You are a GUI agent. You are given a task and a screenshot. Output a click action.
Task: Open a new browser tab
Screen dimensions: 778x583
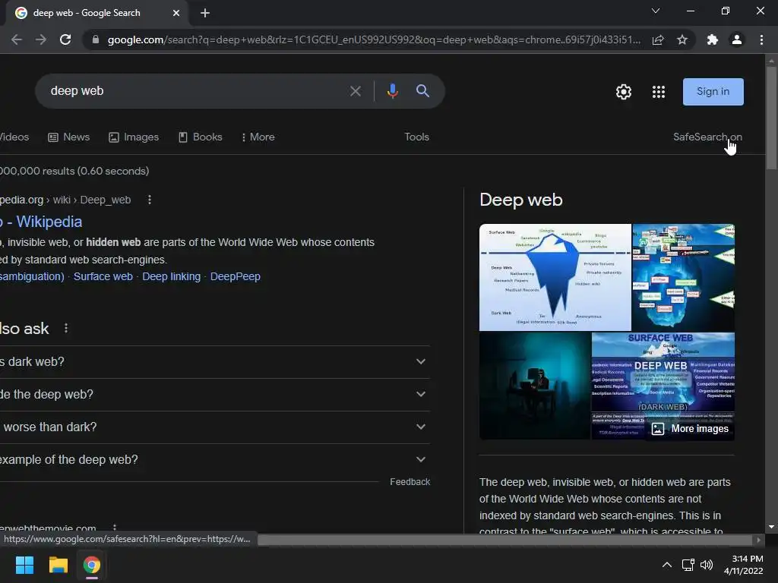point(205,14)
